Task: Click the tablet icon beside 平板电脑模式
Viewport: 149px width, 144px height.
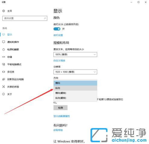Action: (x=4, y=64)
